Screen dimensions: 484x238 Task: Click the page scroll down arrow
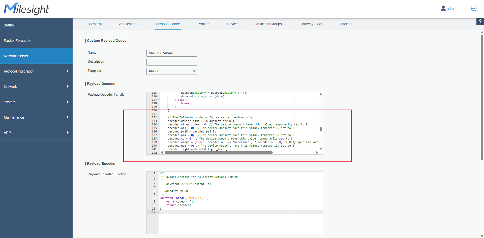482,236
